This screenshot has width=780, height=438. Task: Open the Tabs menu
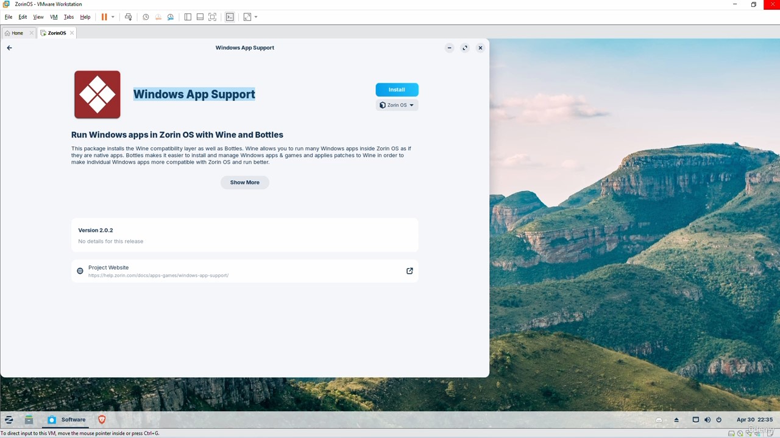pyautogui.click(x=69, y=17)
